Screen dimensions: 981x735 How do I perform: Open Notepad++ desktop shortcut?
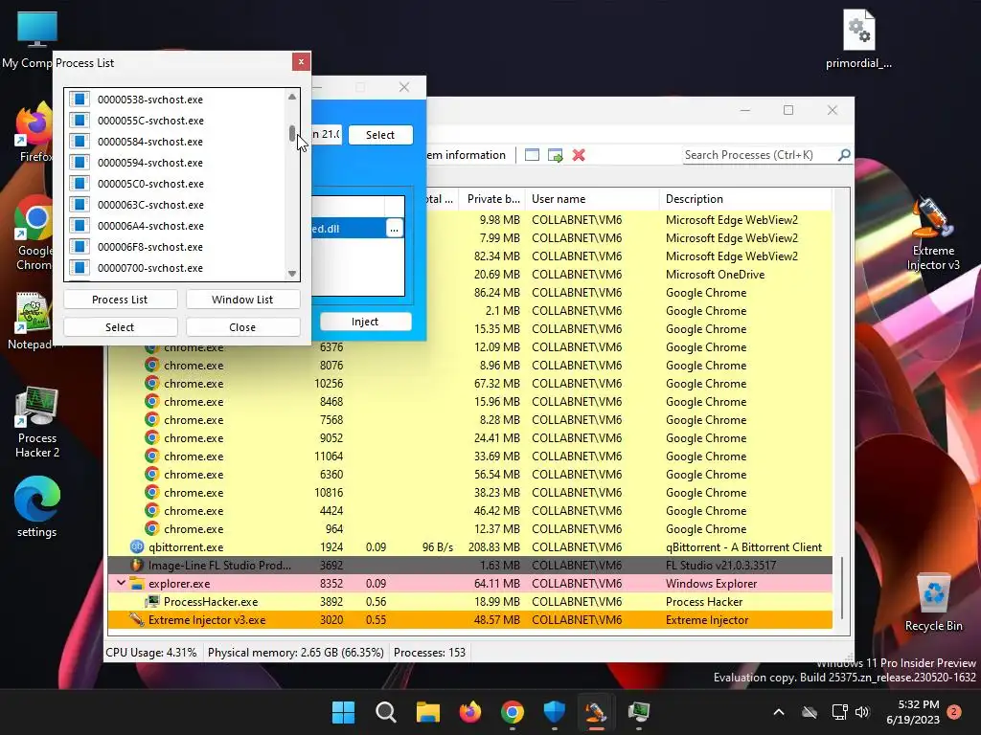32,320
